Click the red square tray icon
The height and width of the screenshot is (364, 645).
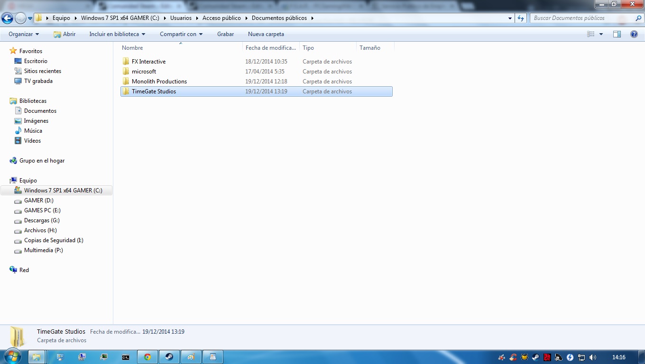tap(547, 357)
